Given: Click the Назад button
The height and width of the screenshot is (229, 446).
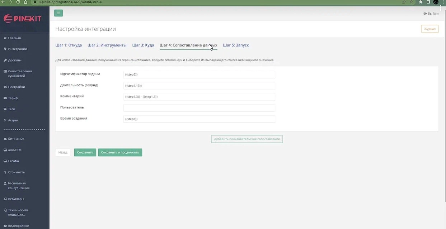Looking at the screenshot, I should tap(63, 152).
